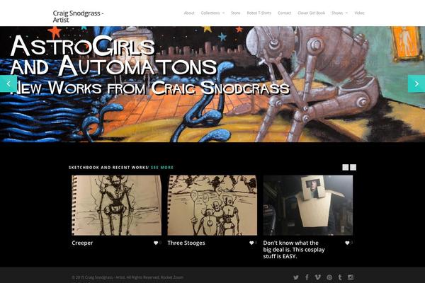
Task: Click the heart icon beside the cosplay post
Action: click(x=347, y=243)
